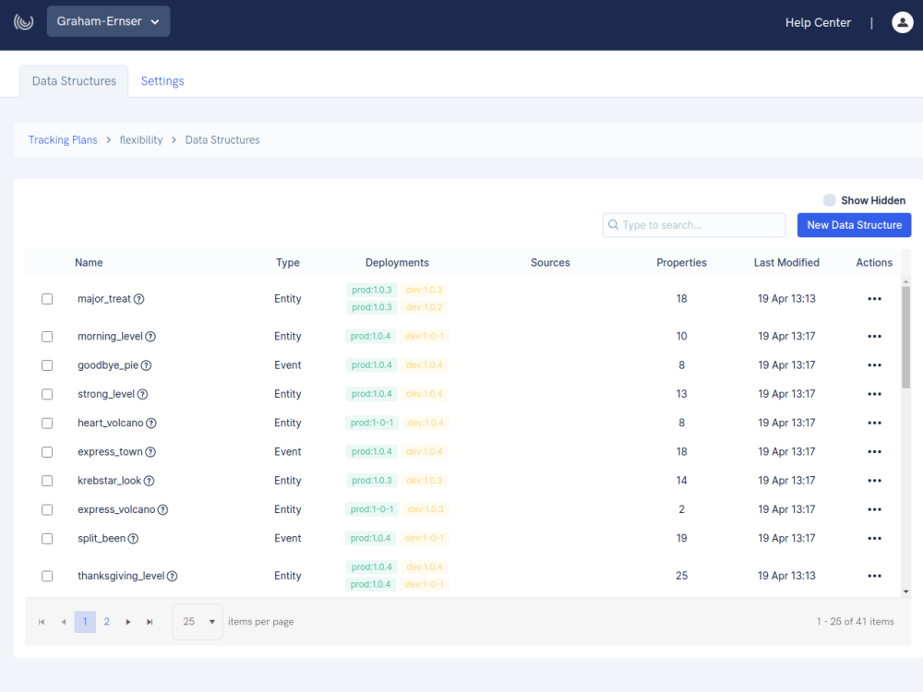Image resolution: width=923 pixels, height=692 pixels.
Task: Focus the Type to search field
Action: 694,225
